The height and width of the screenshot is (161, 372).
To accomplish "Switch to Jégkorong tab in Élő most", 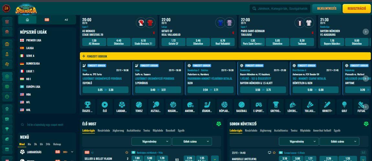I will (118, 130).
